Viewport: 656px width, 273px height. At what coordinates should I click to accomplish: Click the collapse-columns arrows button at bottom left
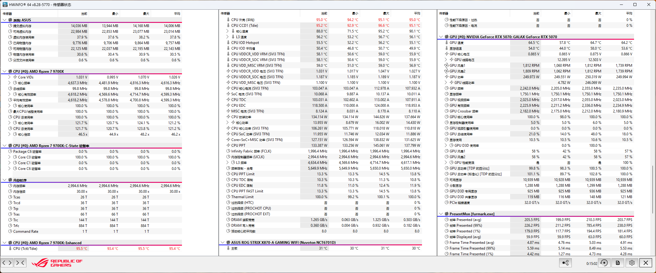coord(20,263)
